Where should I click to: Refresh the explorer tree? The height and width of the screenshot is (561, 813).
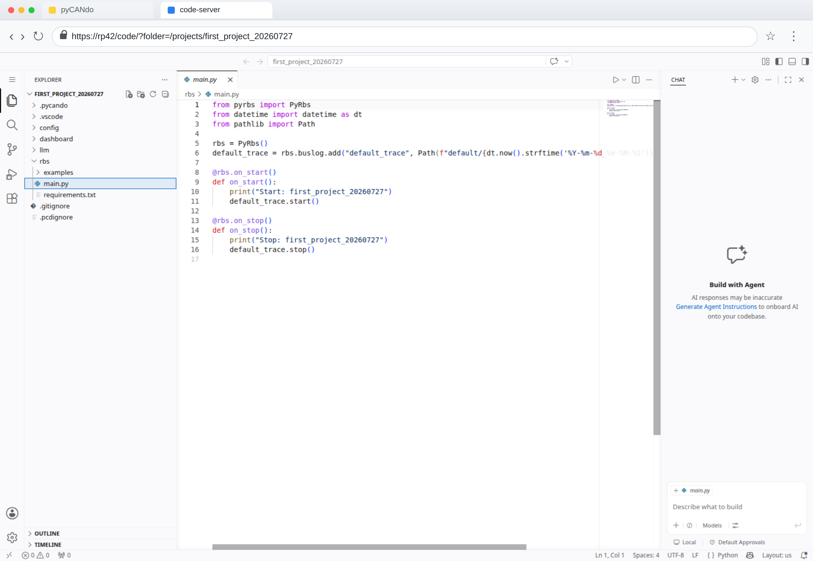(x=153, y=94)
